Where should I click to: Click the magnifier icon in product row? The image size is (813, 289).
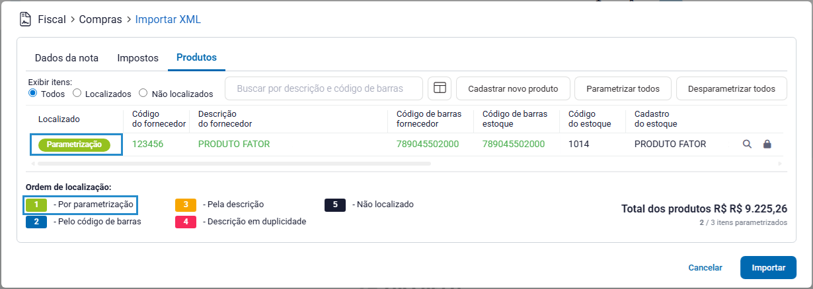[748, 144]
